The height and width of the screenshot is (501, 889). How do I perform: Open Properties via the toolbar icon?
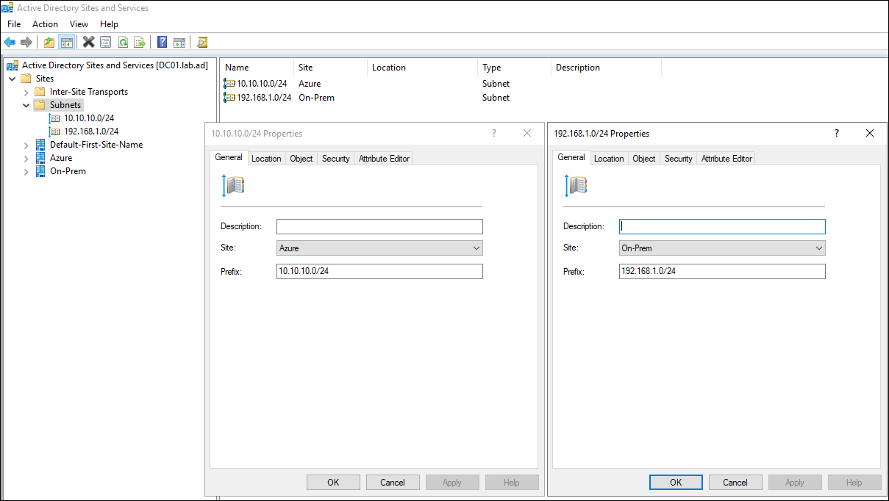tap(105, 42)
